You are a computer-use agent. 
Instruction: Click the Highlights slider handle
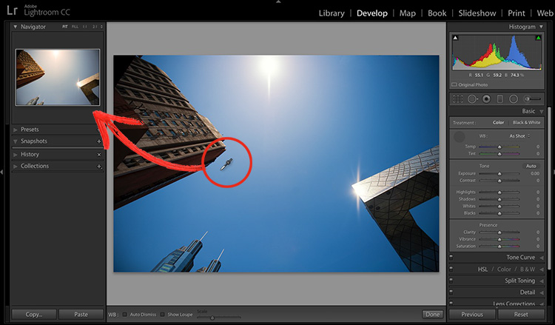coord(499,192)
